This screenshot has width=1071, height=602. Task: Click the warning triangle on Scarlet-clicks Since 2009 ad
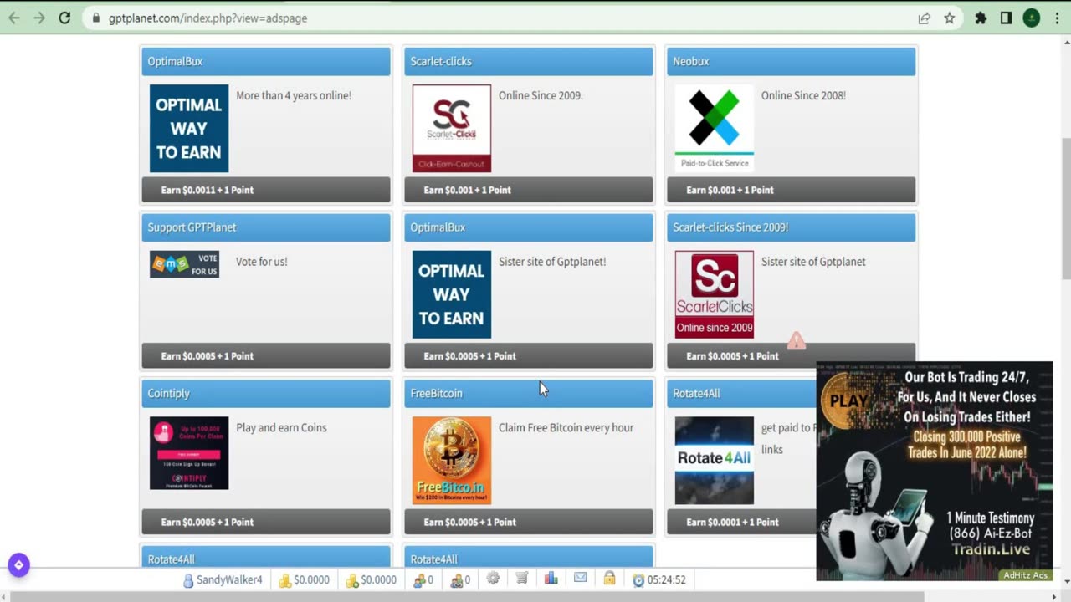coord(796,340)
